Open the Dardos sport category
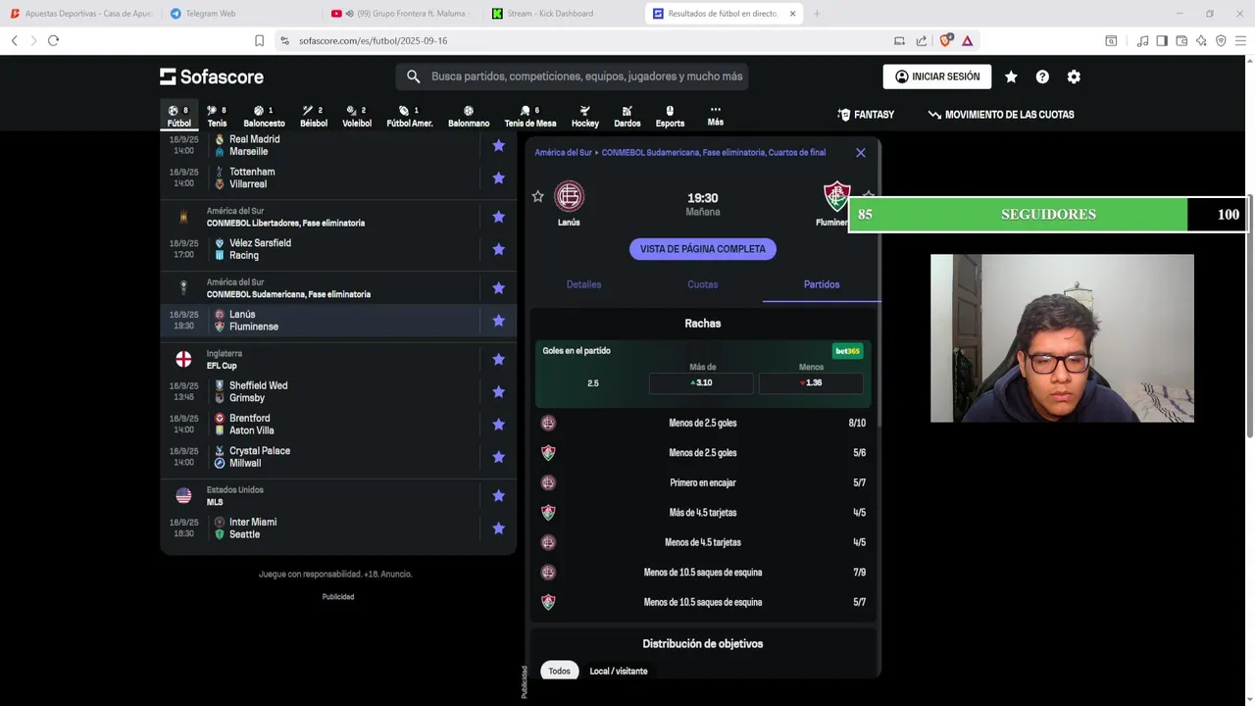 (x=627, y=116)
